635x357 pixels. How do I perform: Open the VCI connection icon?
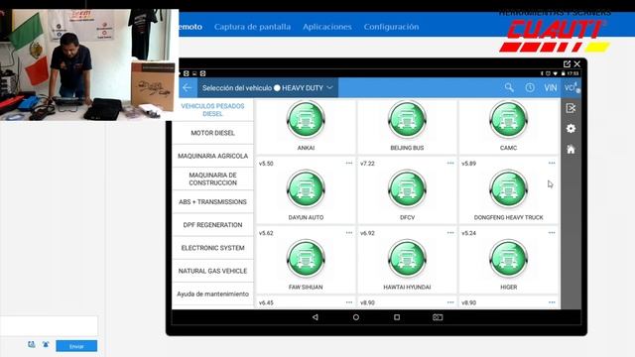click(571, 88)
